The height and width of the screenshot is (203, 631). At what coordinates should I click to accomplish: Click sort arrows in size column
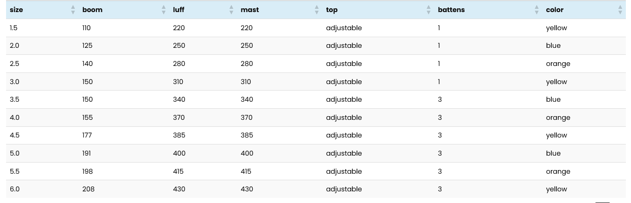click(73, 10)
